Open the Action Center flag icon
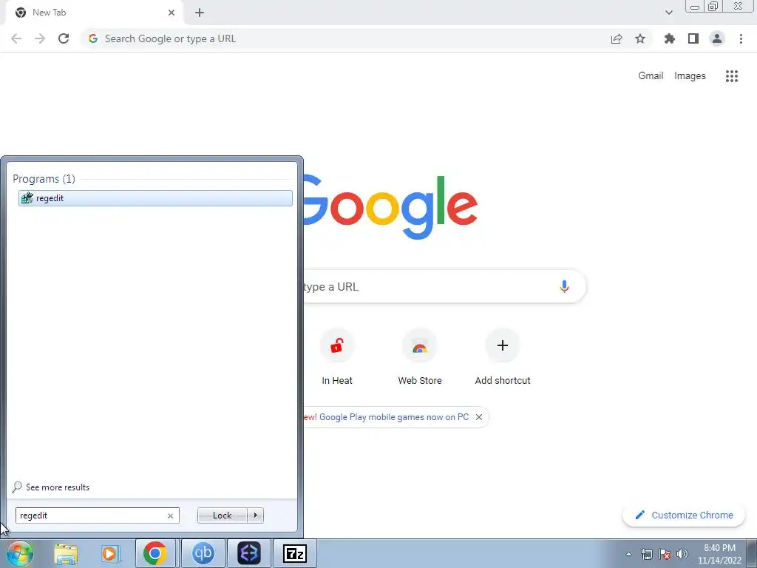Image resolution: width=757 pixels, height=568 pixels. (665, 554)
